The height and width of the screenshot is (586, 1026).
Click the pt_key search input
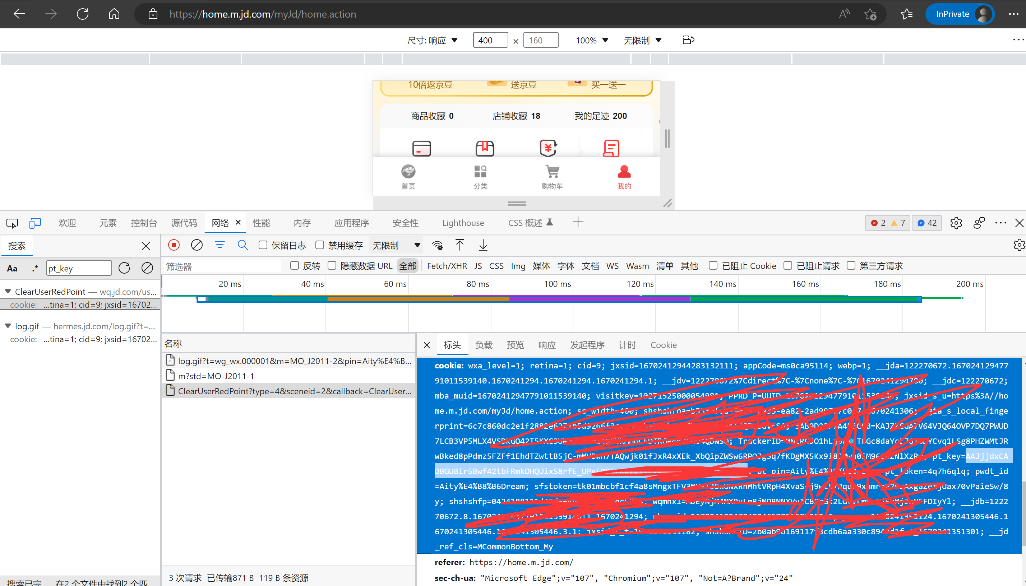tap(79, 269)
